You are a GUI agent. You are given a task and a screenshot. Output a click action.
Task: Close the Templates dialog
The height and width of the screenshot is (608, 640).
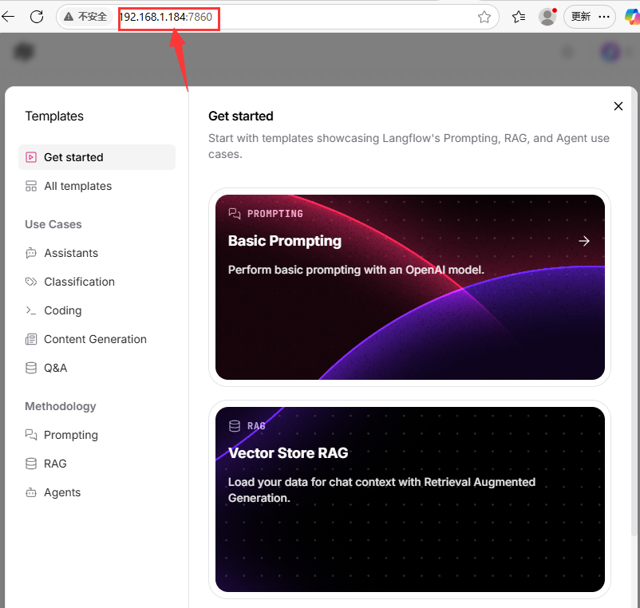[x=618, y=106]
